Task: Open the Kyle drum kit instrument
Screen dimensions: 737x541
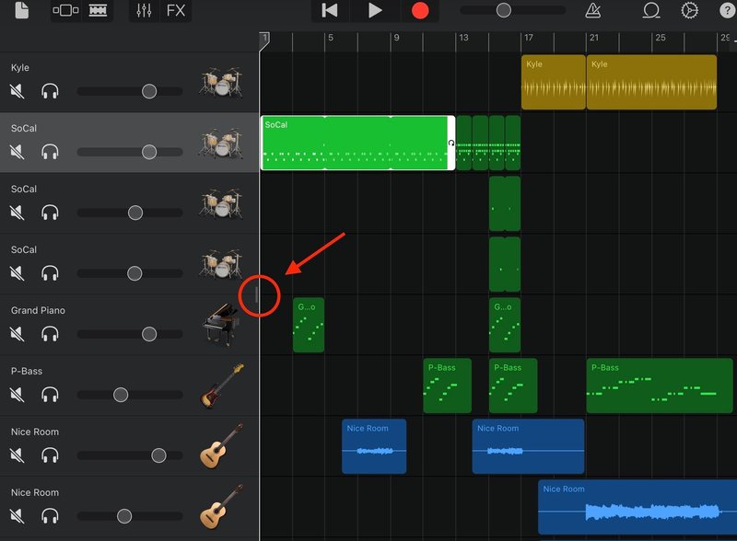Action: pos(221,82)
